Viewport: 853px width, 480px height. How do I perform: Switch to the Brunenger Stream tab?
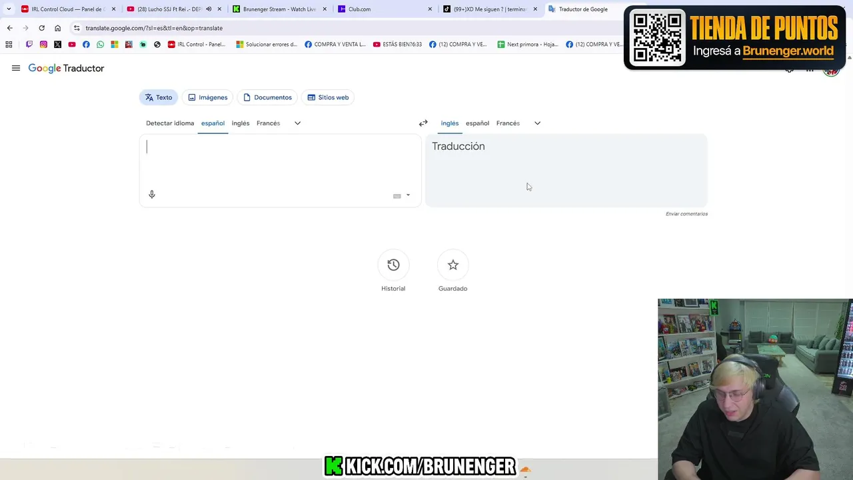pyautogui.click(x=279, y=9)
